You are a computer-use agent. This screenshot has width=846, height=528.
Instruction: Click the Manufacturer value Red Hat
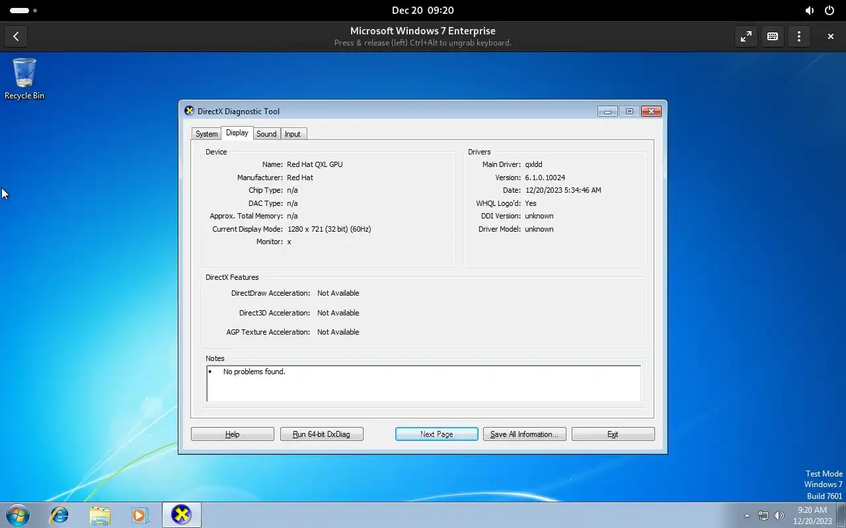300,178
